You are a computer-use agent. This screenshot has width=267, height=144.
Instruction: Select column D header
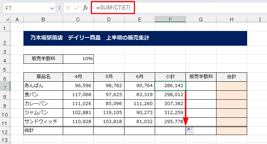point(109,19)
